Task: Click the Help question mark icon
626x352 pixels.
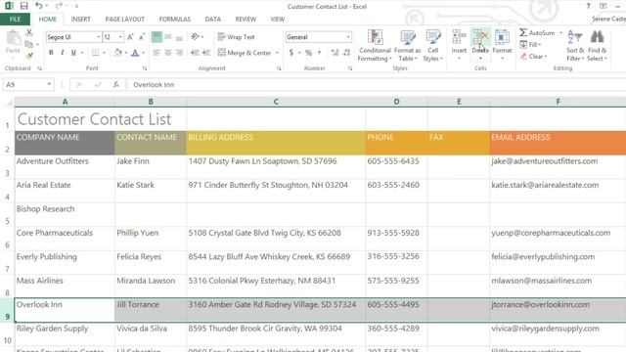Action: pos(588,6)
